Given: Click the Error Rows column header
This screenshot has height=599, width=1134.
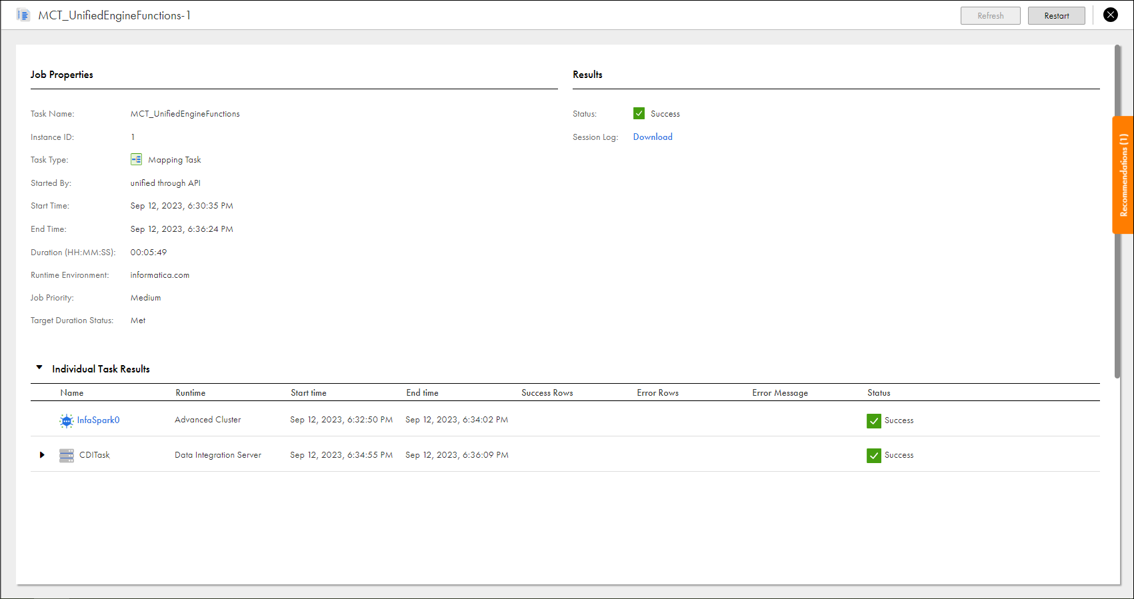Looking at the screenshot, I should coord(658,392).
